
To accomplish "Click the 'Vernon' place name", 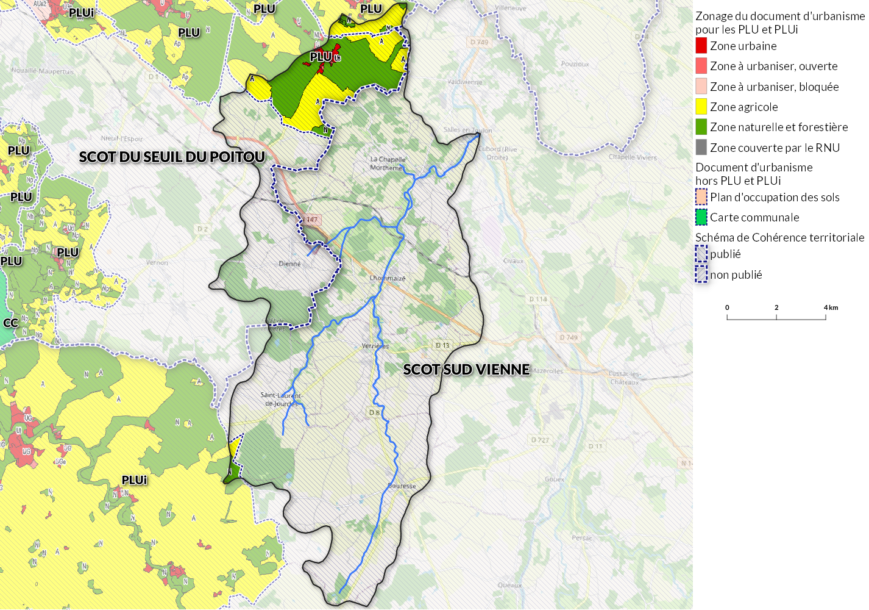I will click(157, 263).
